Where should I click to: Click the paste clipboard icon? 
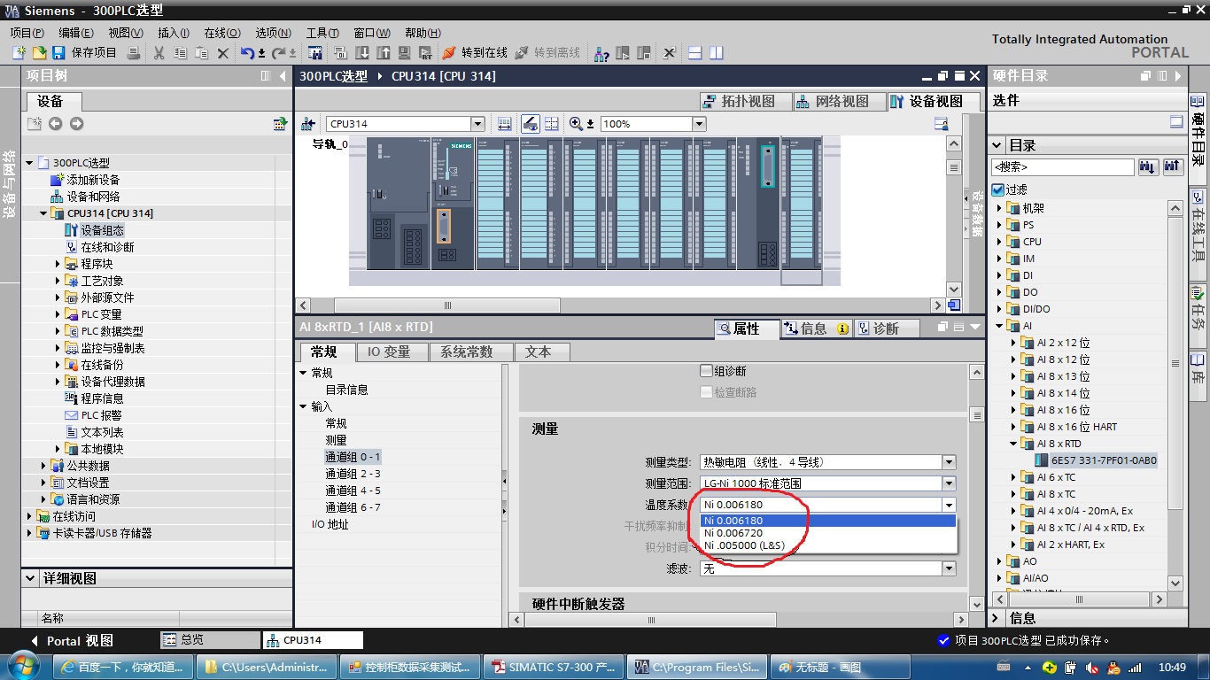click(202, 53)
